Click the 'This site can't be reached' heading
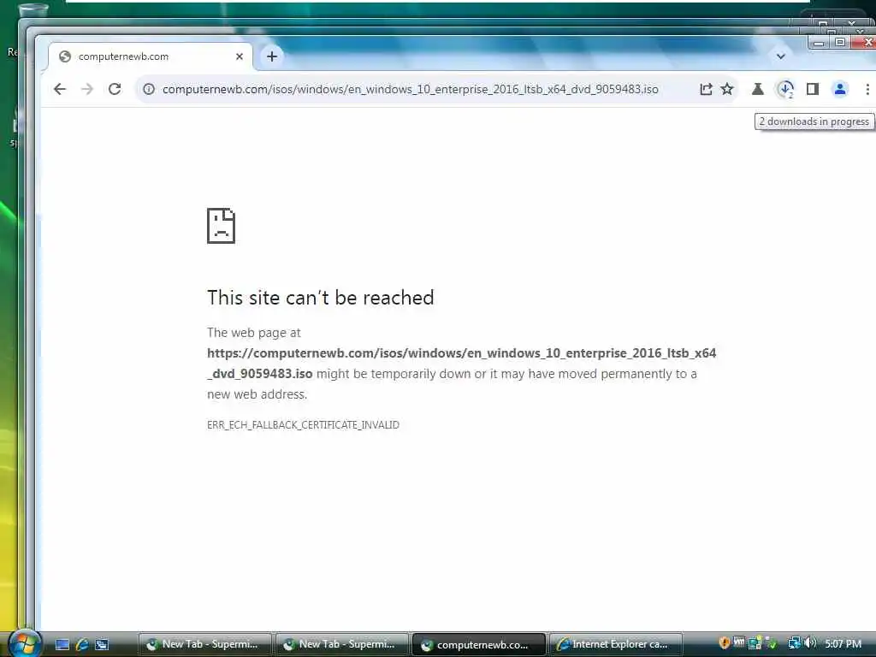876x657 pixels. [321, 297]
